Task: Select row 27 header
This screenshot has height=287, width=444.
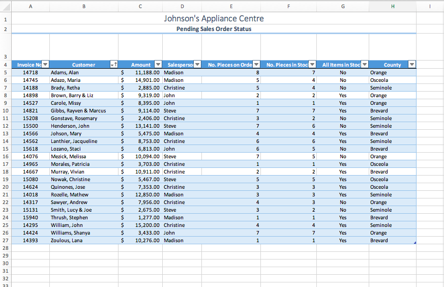Action: (6, 240)
